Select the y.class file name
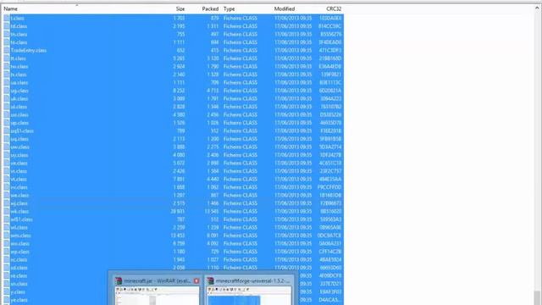Screen dimensions: 542x305 (18, 291)
